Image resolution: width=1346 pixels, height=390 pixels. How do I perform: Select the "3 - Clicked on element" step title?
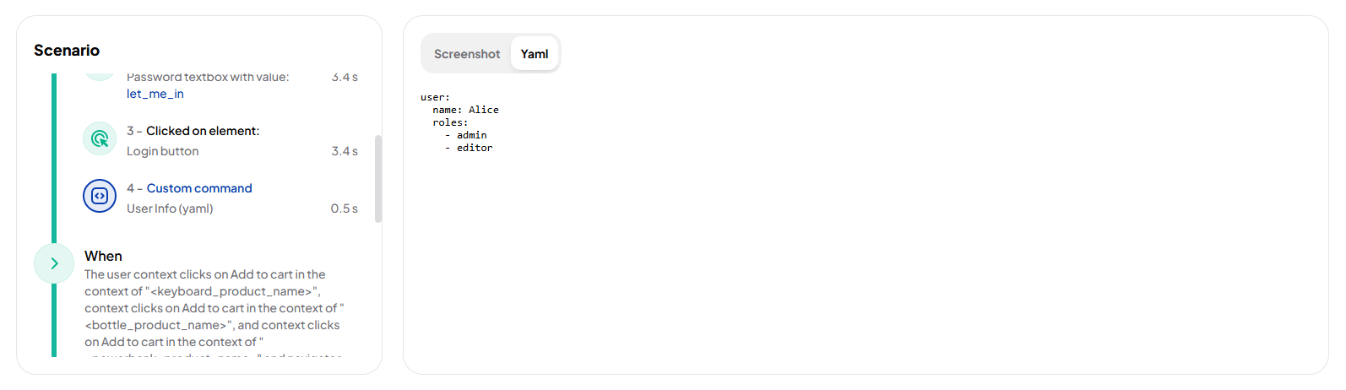[x=193, y=131]
